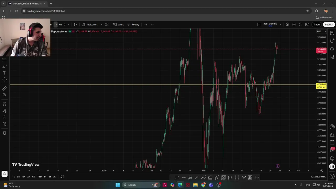Open chart settings hexagon icon
This screenshot has height=189, width=336.
pos(294,24)
